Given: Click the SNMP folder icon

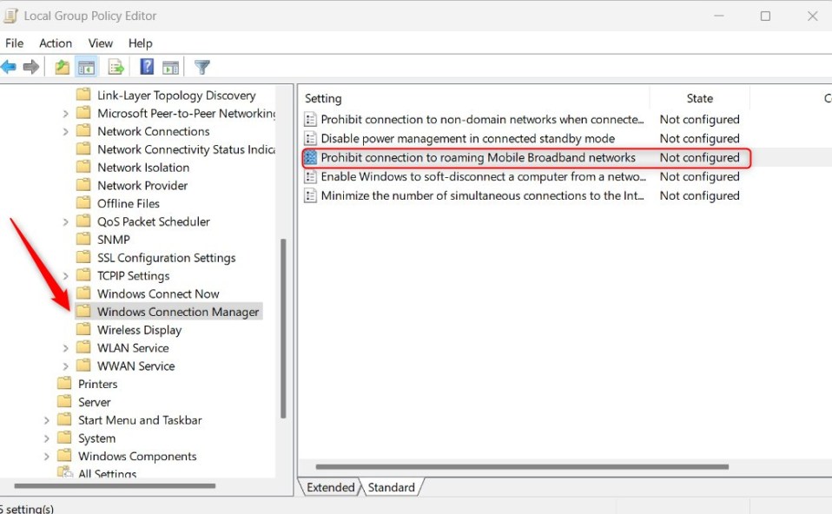Looking at the screenshot, I should coord(83,240).
